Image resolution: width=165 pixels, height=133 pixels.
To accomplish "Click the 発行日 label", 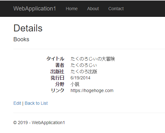I will 57,78.
